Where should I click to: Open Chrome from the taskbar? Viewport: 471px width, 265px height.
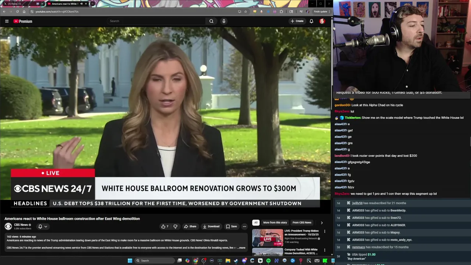point(195,261)
